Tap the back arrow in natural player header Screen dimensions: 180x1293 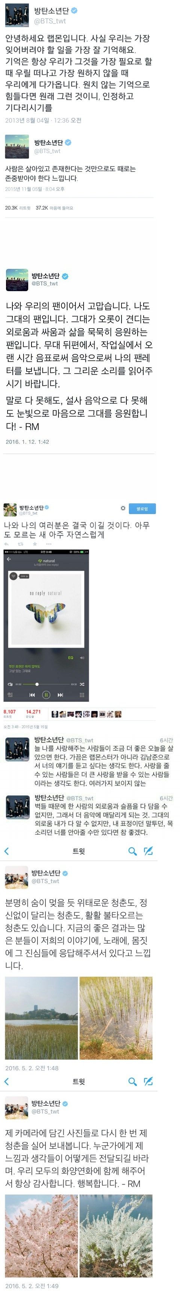[x=9, y=559]
